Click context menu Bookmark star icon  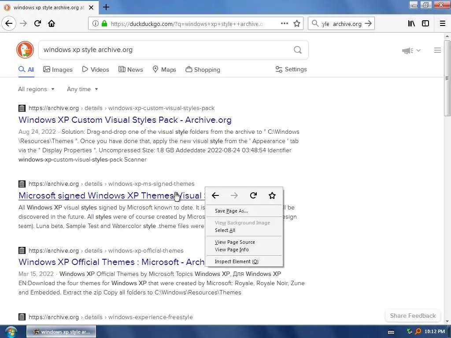pyautogui.click(x=272, y=195)
